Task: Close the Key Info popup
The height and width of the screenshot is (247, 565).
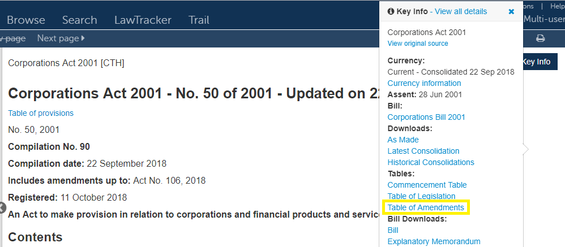Action: pos(511,11)
